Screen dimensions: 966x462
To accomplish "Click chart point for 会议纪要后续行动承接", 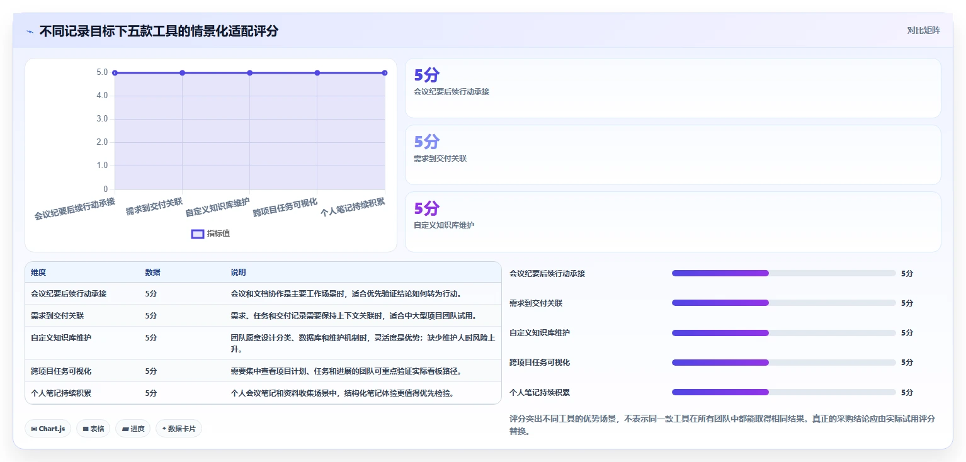I will (115, 73).
